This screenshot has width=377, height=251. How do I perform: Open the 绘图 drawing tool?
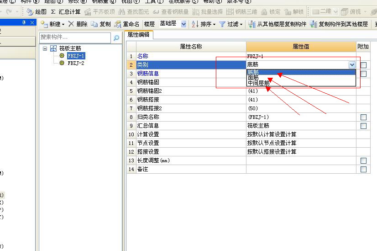click(x=37, y=11)
